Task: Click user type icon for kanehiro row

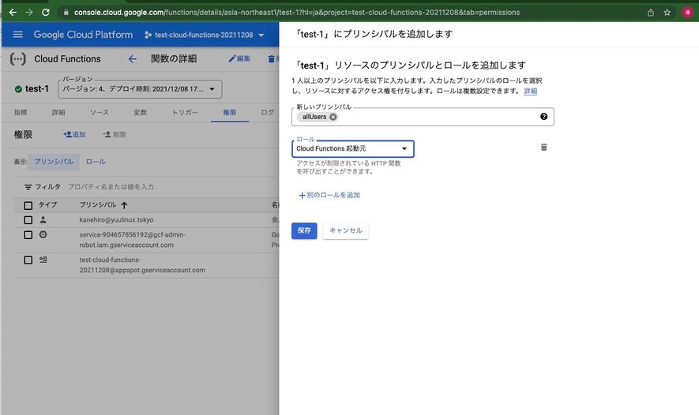Action: (43, 219)
